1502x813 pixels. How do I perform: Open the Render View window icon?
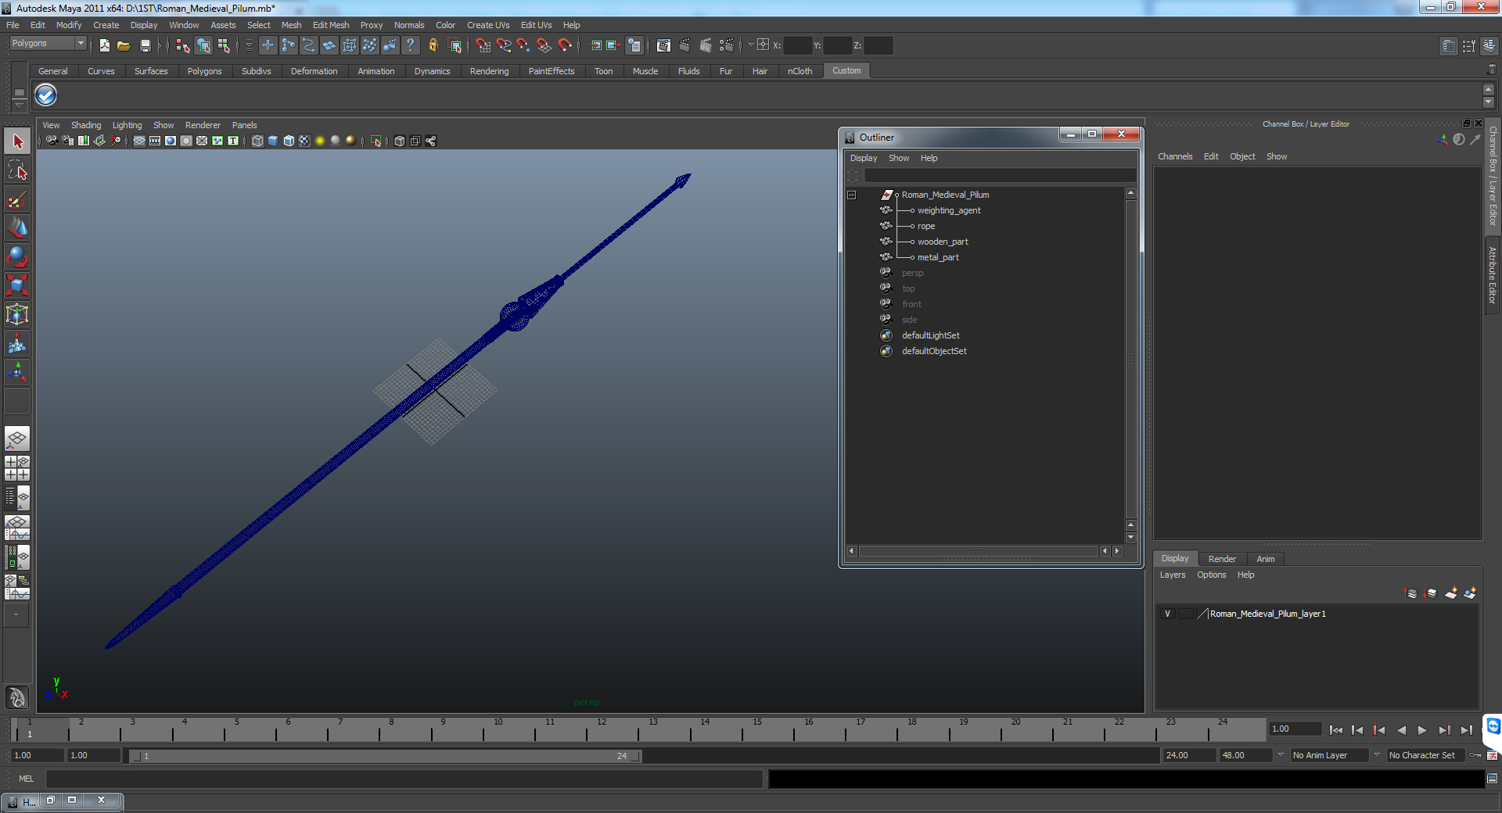pyautogui.click(x=663, y=45)
